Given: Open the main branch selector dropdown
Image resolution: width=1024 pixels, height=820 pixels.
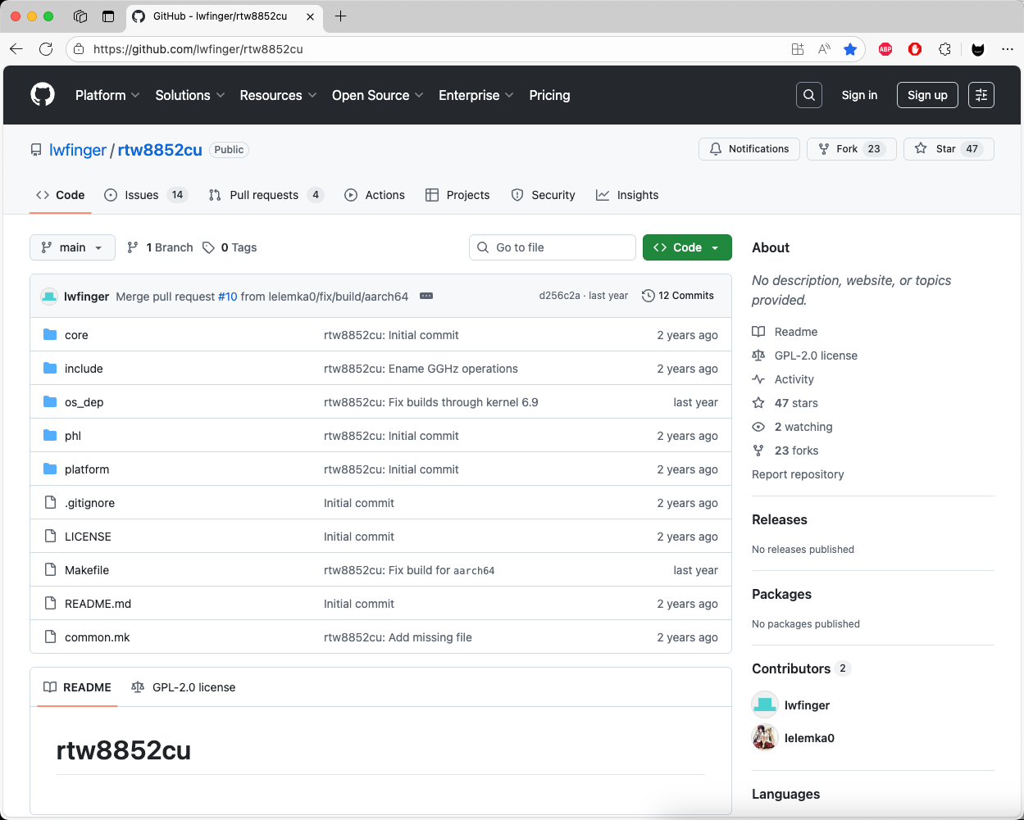Looking at the screenshot, I should pyautogui.click(x=72, y=247).
